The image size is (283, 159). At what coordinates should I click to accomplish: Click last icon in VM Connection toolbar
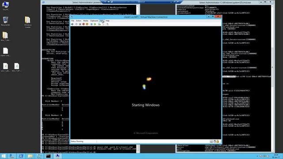click(x=107, y=24)
